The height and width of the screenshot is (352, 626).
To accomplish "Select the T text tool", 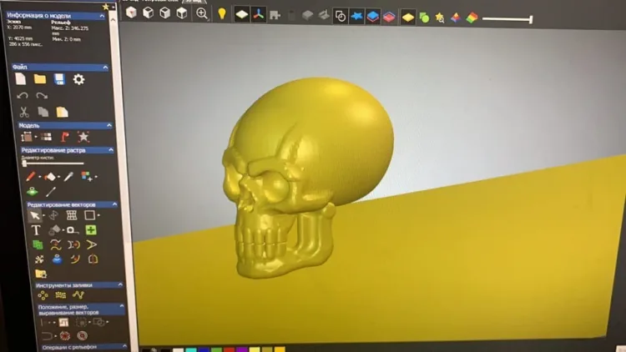I will tap(36, 230).
